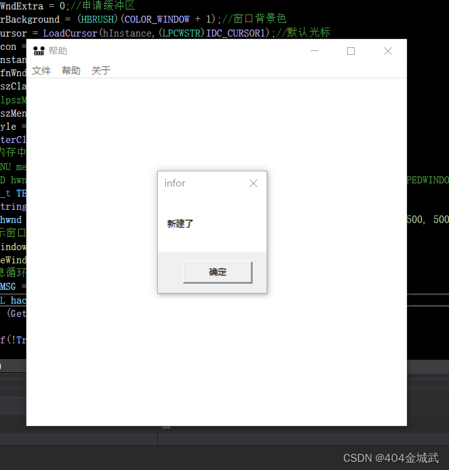Click the 帮助 window app icon
This screenshot has width=449, height=470.
tap(38, 50)
